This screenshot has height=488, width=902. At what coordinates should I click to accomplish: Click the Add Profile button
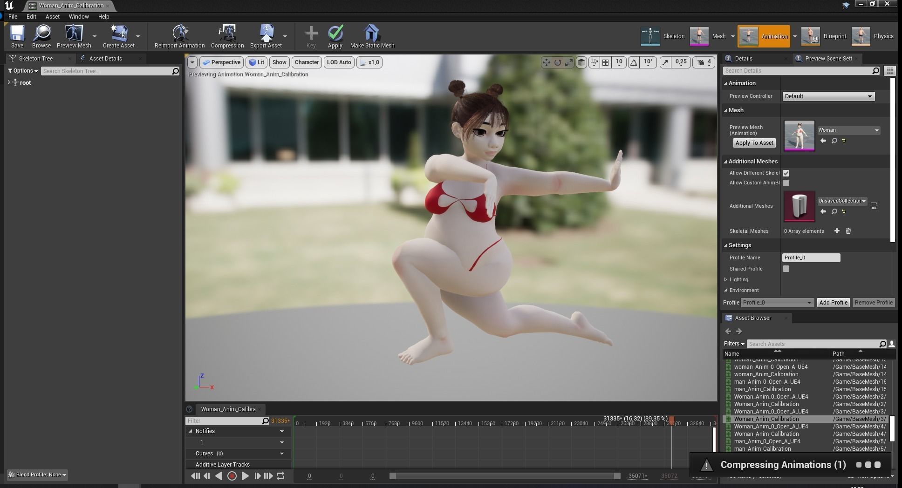833,303
